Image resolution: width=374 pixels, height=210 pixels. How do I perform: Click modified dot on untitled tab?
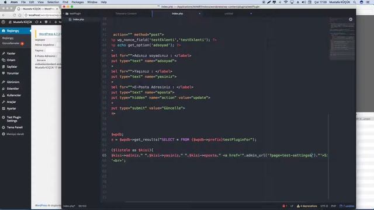coord(251,13)
